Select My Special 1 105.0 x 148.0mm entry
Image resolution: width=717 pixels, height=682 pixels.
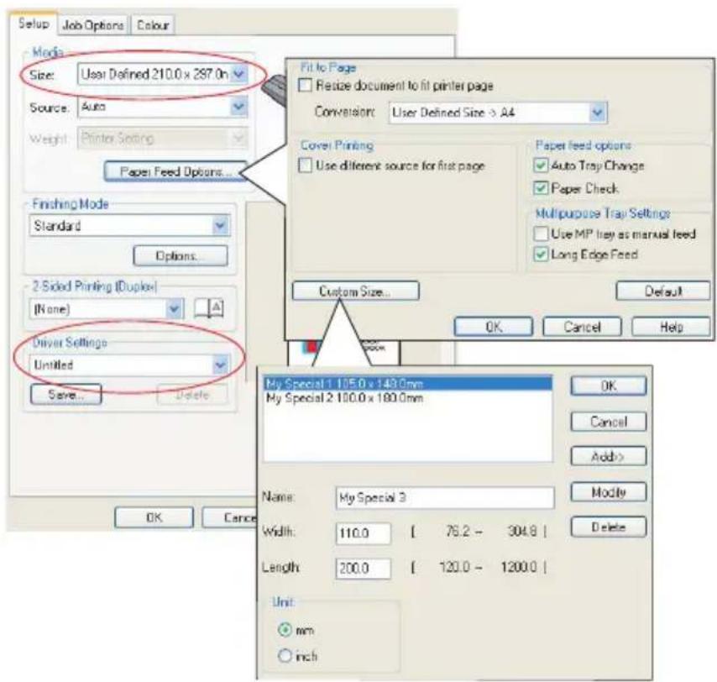(x=408, y=383)
